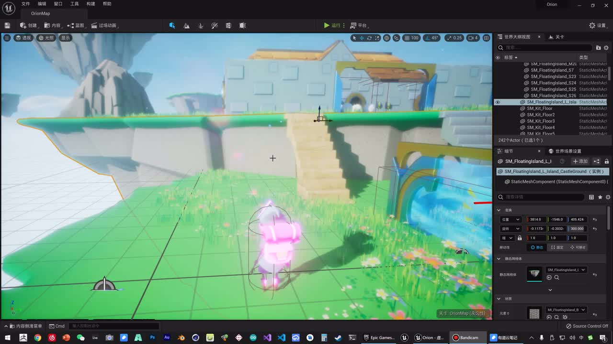The image size is (613, 344).
Task: Open 位置 (Location) type dropdown
Action: 511,219
